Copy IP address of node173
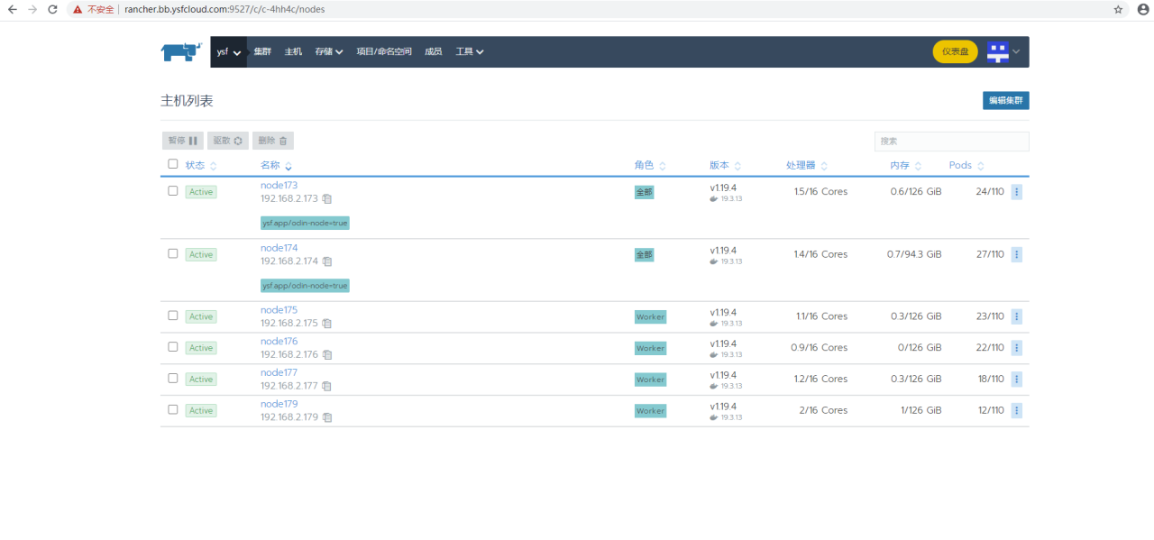Viewport: 1154px width, 540px height. tap(327, 198)
